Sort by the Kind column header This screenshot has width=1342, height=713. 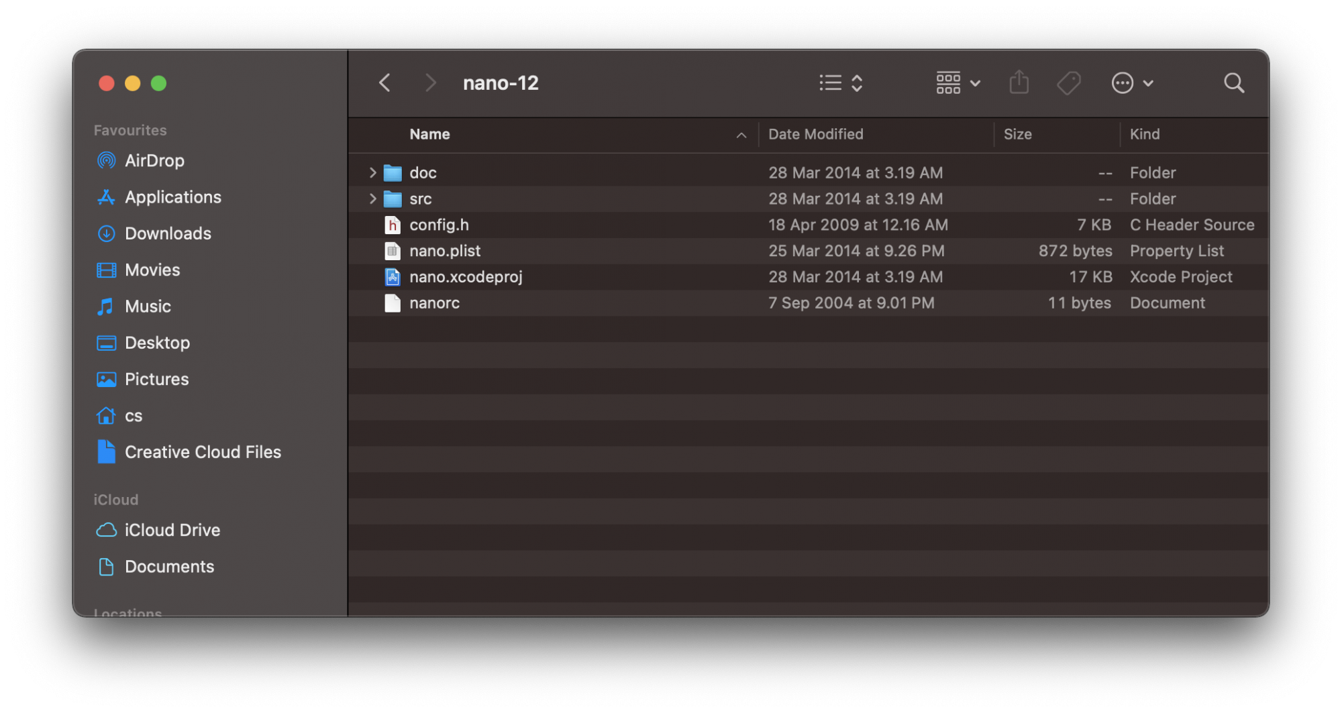[1145, 134]
